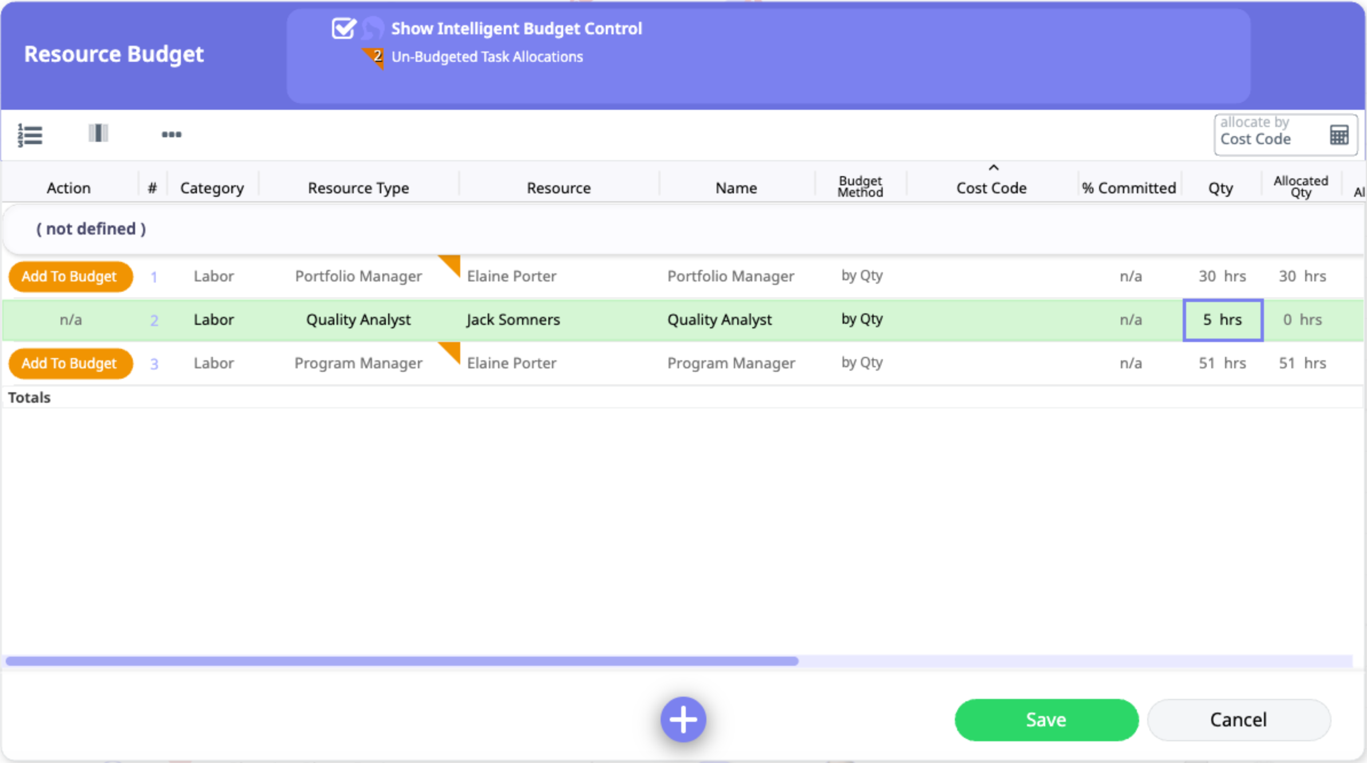The height and width of the screenshot is (763, 1367).
Task: Click Add To Budget for Portfolio Manager
Action: pos(70,276)
